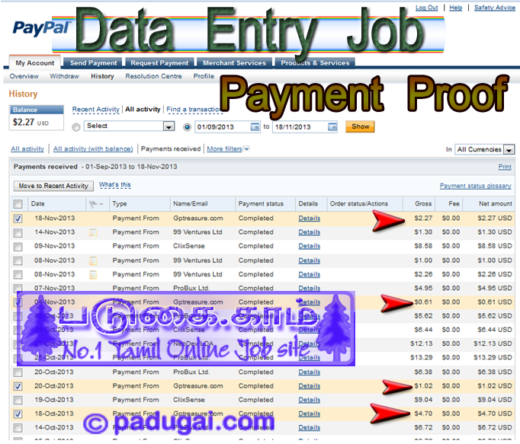Open note icon on 08-Nov-2013 $2.26 row
Screen dimensions: 520x444
pos(93,275)
